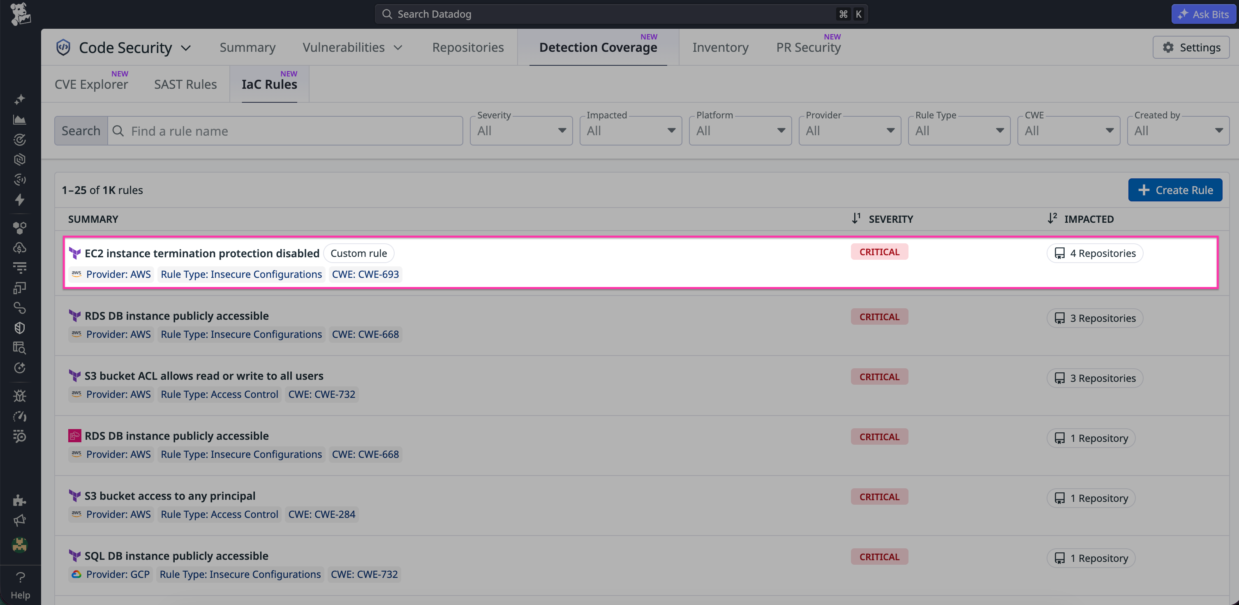The width and height of the screenshot is (1239, 605).
Task: Open the PR Security tab
Action: click(809, 47)
